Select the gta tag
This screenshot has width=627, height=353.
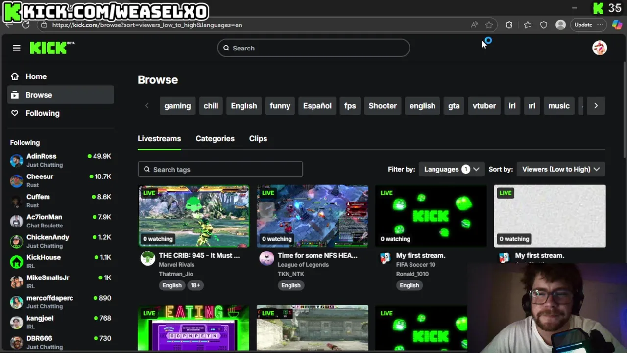(454, 106)
